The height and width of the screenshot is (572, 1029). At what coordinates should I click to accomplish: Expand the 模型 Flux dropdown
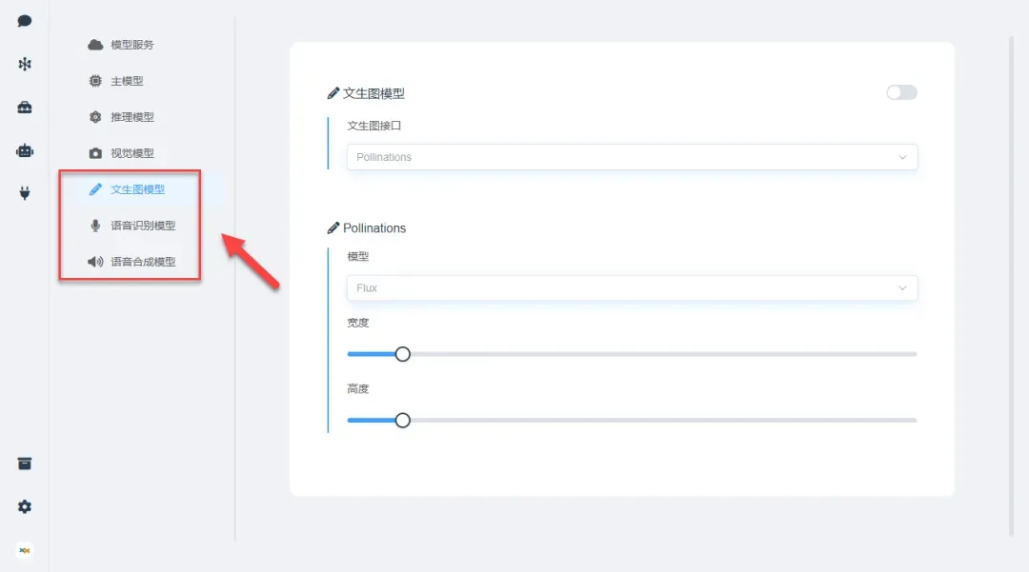coord(632,288)
